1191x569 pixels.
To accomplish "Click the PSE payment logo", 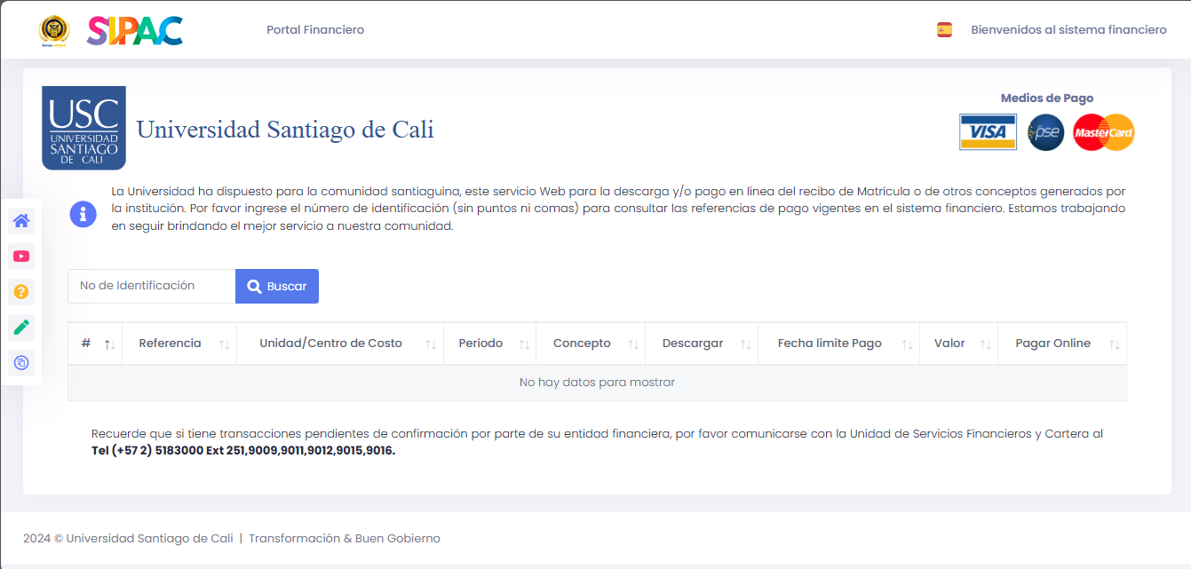I will [x=1045, y=132].
